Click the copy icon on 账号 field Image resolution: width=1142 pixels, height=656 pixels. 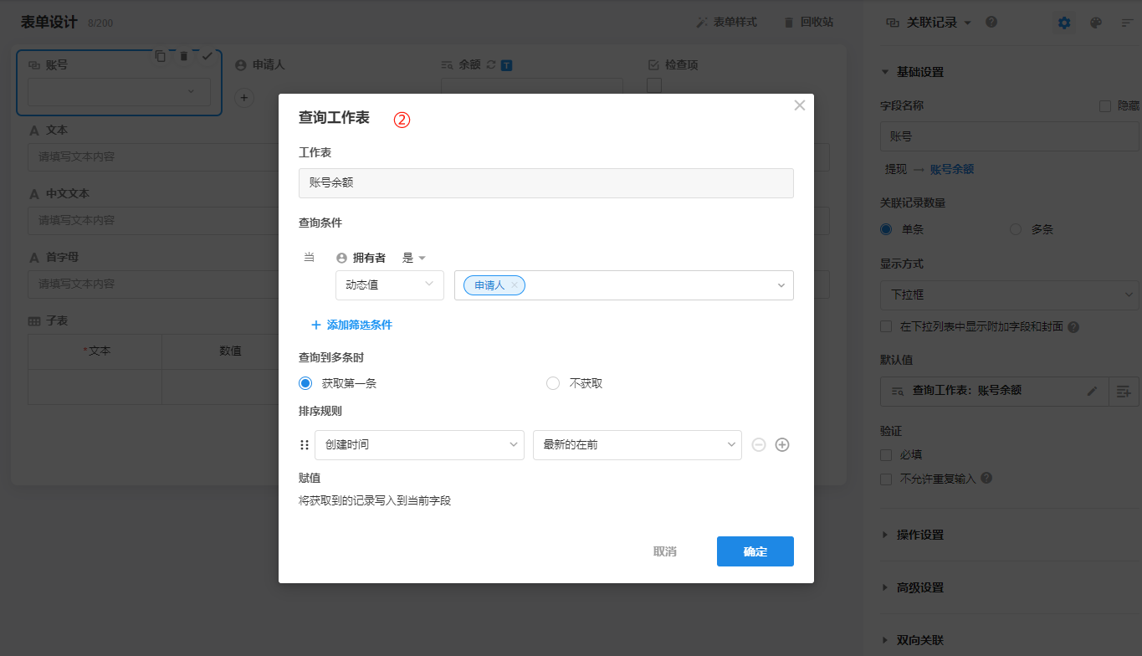(x=161, y=56)
